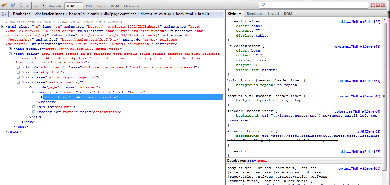Open colors.css?lslfre (Zeile 64) source link
This screenshot has height=185, width=390.
pos(357,111)
